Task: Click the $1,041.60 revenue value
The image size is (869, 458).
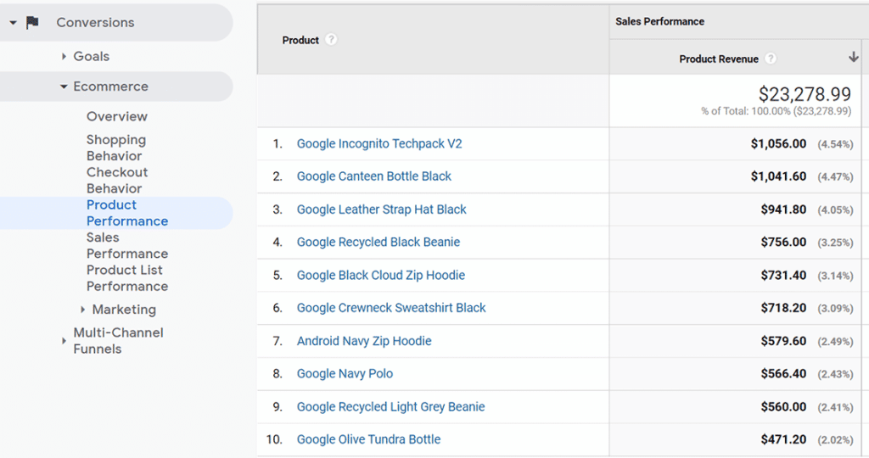Action: tap(779, 176)
